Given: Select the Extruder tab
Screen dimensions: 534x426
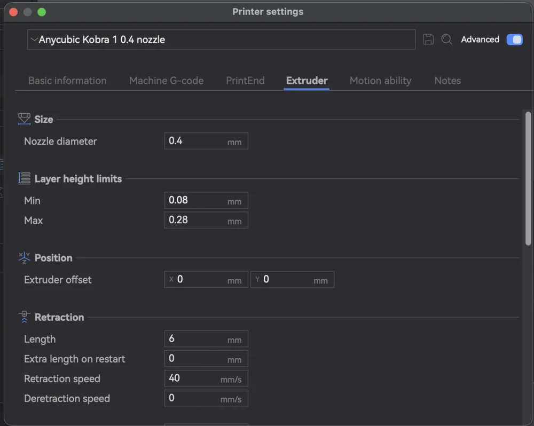Looking at the screenshot, I should (x=307, y=81).
